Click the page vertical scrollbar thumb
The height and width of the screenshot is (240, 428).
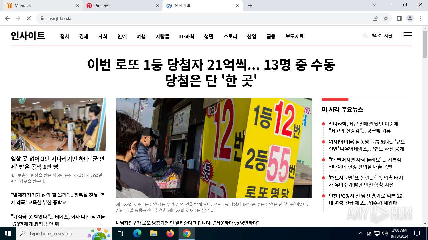425,45
